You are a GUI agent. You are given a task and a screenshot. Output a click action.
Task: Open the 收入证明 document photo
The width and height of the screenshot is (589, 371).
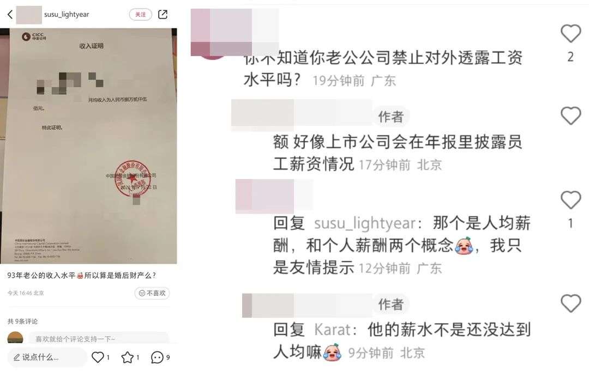pyautogui.click(x=89, y=146)
